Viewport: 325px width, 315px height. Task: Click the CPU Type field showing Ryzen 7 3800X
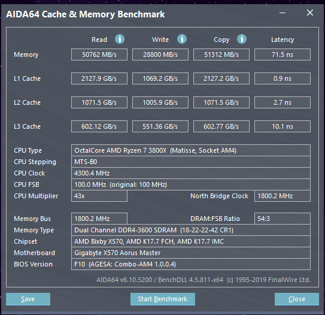[x=191, y=150]
